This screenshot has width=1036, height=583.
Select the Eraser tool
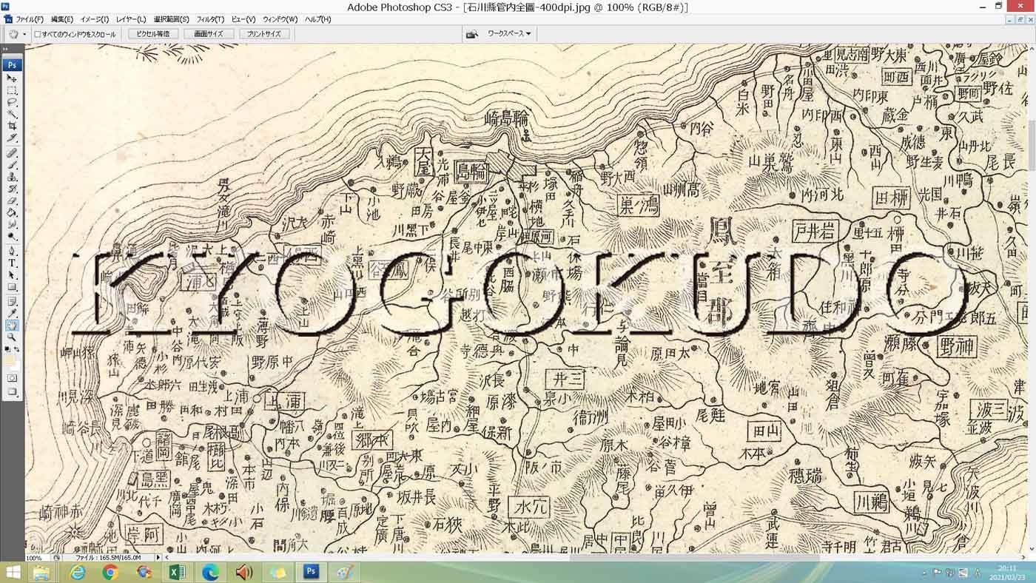12,200
